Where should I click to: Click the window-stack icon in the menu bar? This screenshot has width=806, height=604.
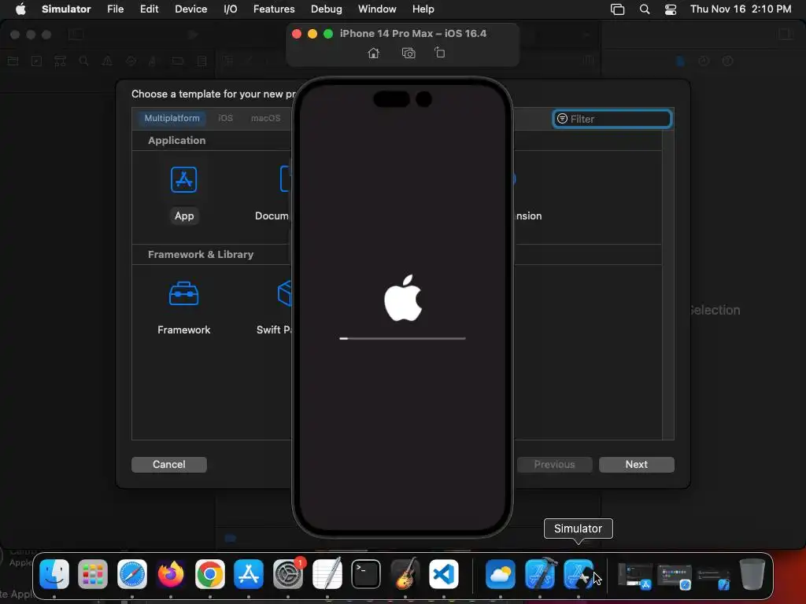(617, 9)
